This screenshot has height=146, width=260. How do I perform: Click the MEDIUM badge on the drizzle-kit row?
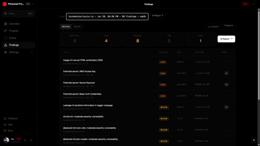click(x=164, y=119)
